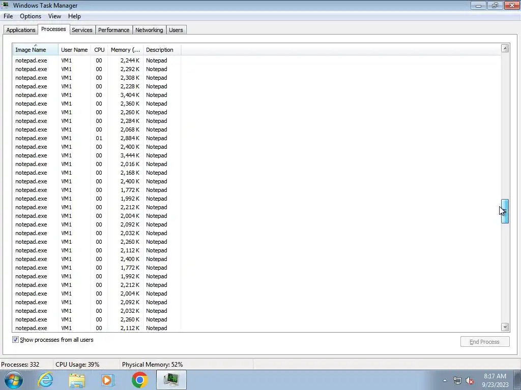
Task: Open the Options menu
Action: (31, 16)
